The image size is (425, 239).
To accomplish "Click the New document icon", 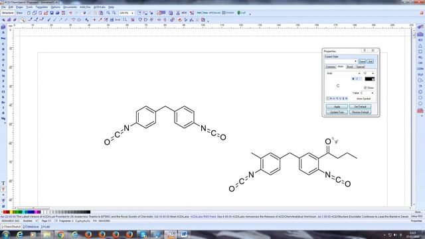I will pyautogui.click(x=29, y=13).
